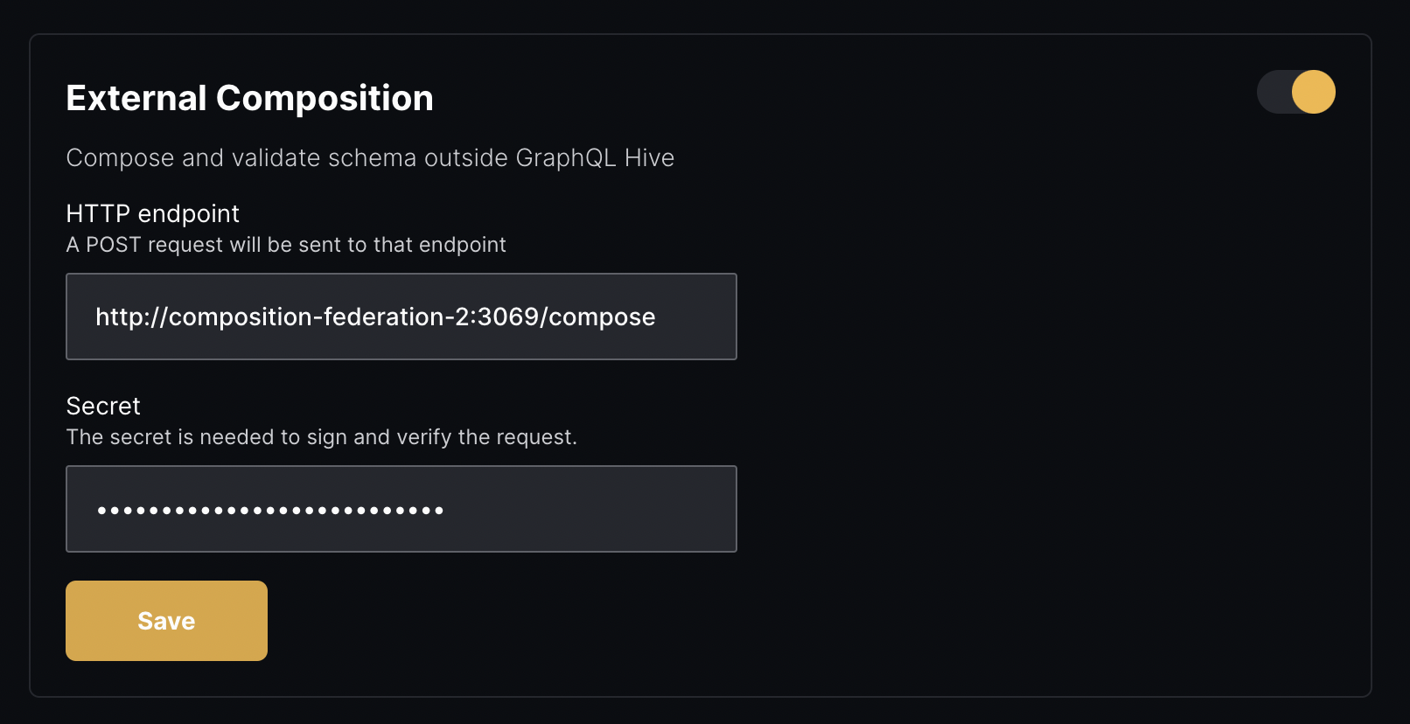The height and width of the screenshot is (724, 1410).
Task: Place cursor on the masked secret dots
Action: pos(270,510)
